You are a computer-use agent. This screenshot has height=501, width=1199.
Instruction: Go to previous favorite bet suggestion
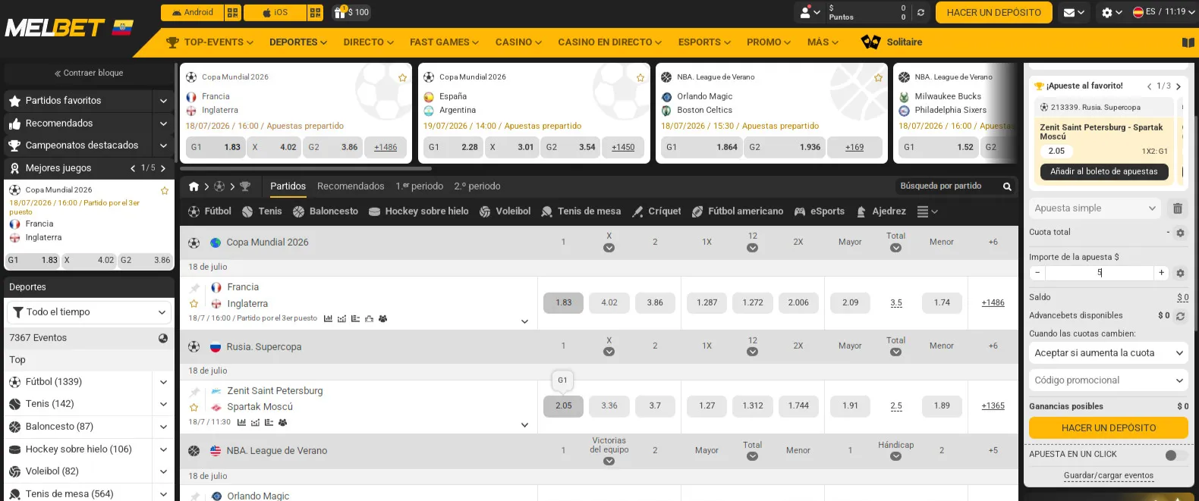(1149, 86)
